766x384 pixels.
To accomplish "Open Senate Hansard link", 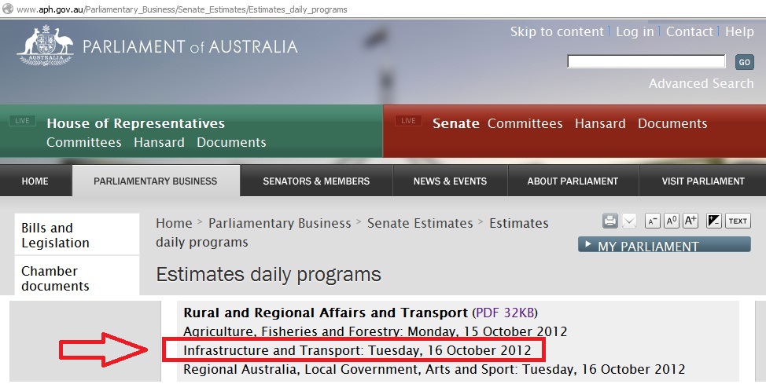I will point(600,123).
